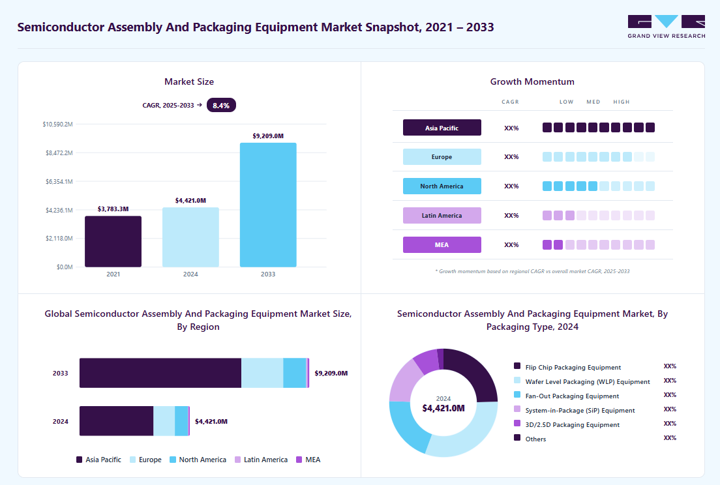720x485 pixels.
Task: Click the Latin America region button
Action: (442, 216)
